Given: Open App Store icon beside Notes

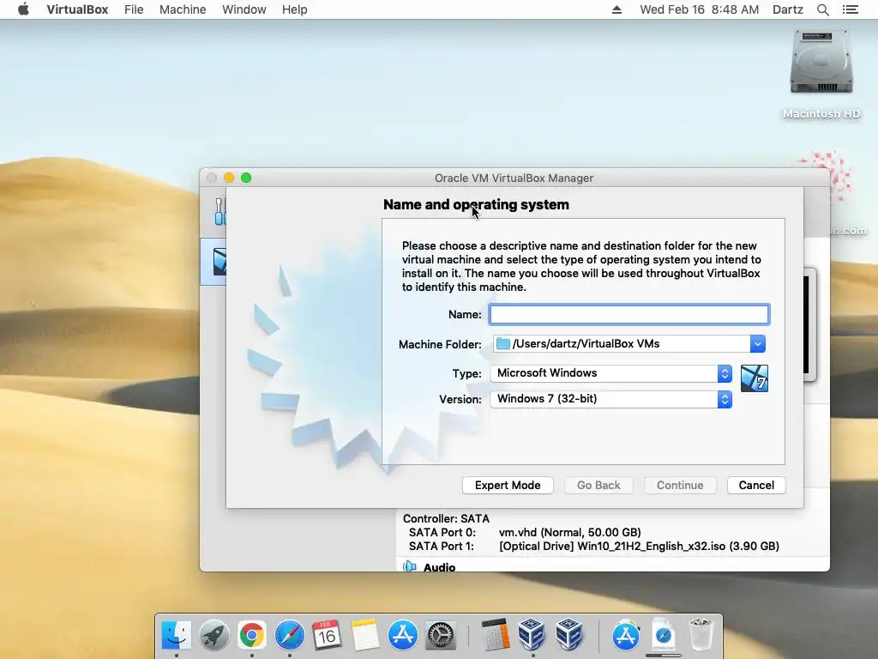Looking at the screenshot, I should (403, 635).
